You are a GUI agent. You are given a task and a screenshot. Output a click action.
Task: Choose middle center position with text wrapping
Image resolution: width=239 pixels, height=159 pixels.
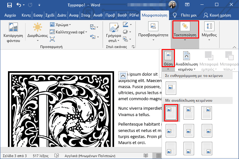pyautogui.click(x=189, y=131)
